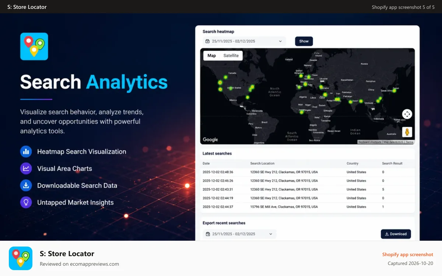Switch the map to Map view

pyautogui.click(x=211, y=56)
